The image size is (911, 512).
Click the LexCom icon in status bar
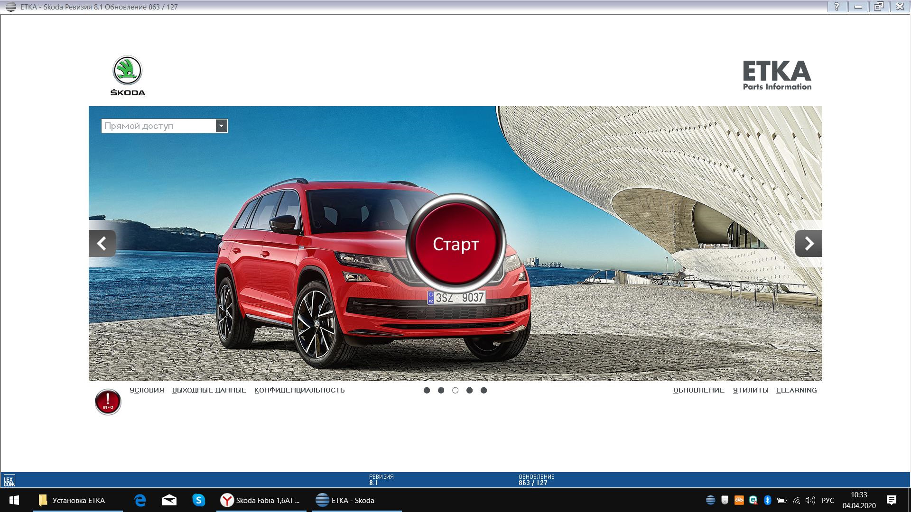9,480
